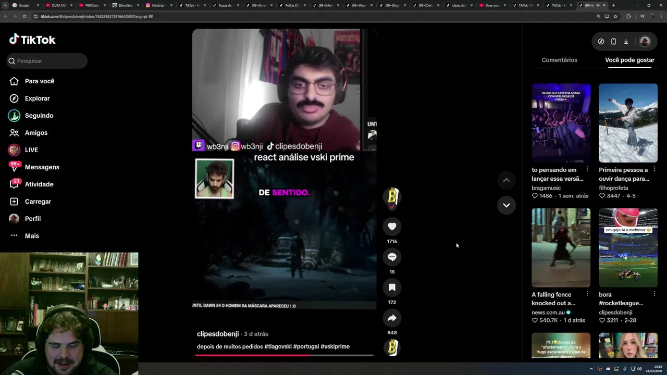Screen dimensions: 667x375
Task: Reload the page in browser toolbar
Action: 24,16
